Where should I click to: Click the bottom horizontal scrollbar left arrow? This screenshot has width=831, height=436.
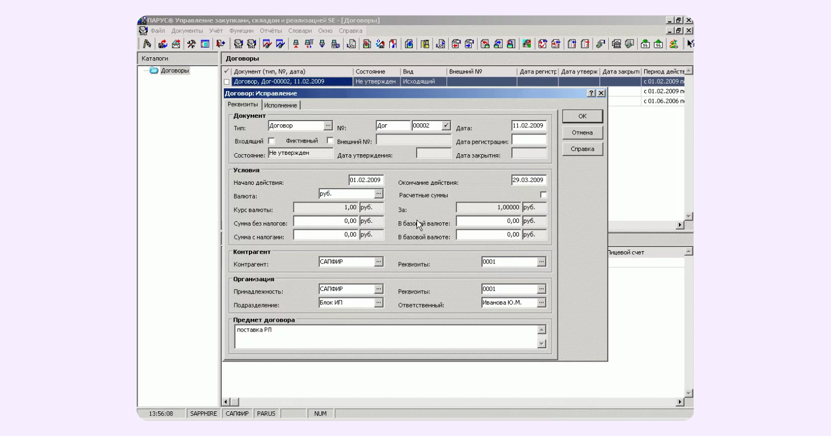226,402
